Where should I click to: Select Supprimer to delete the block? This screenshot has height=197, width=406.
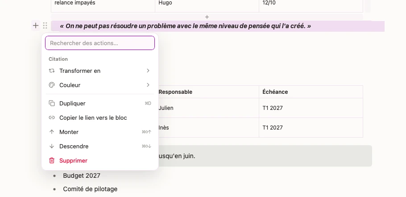pyautogui.click(x=100, y=160)
